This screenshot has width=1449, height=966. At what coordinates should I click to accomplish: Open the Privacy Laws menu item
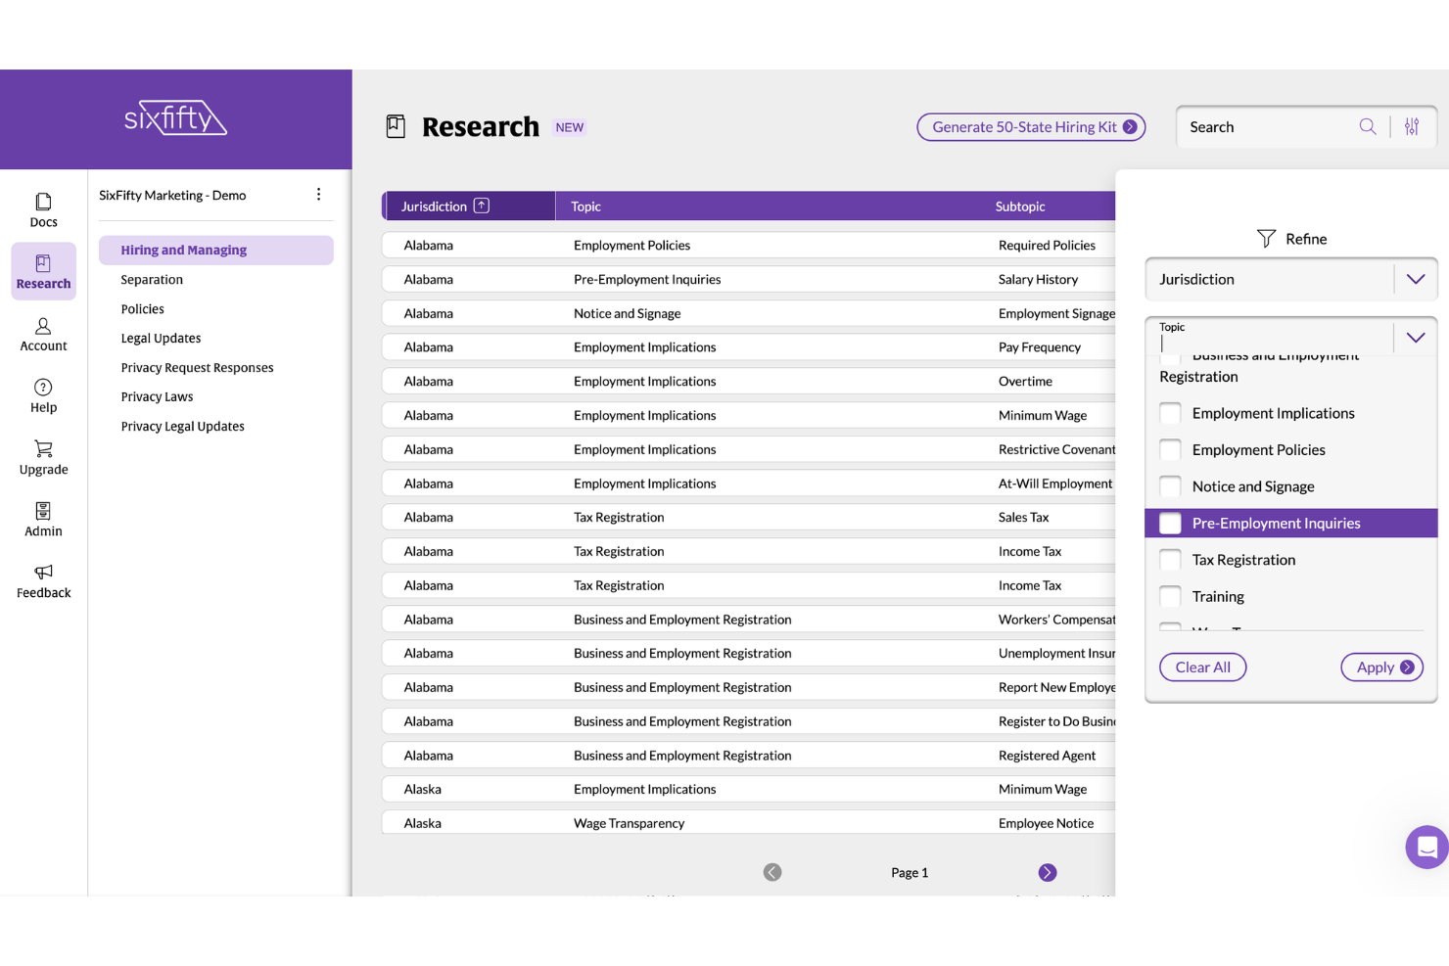coord(157,397)
